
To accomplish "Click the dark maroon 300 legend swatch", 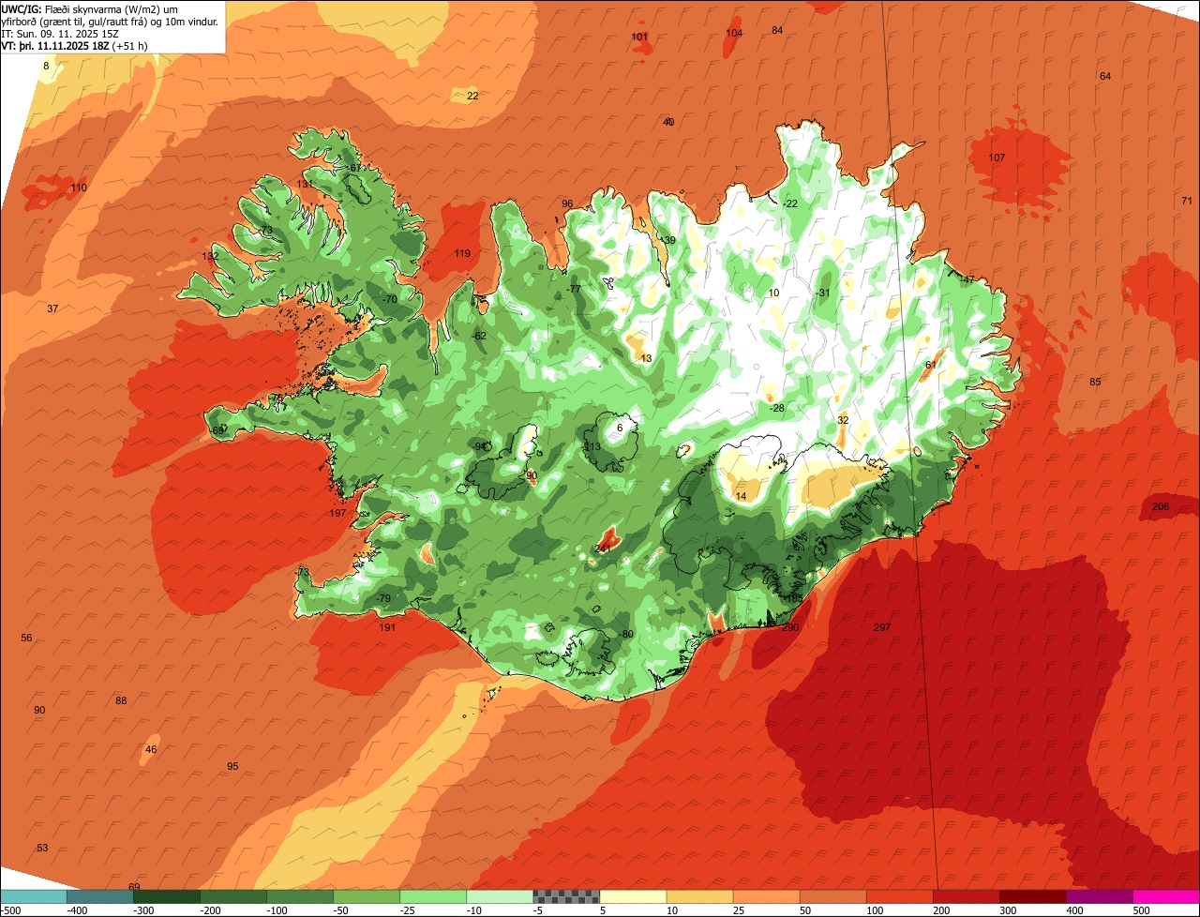I will (1033, 896).
